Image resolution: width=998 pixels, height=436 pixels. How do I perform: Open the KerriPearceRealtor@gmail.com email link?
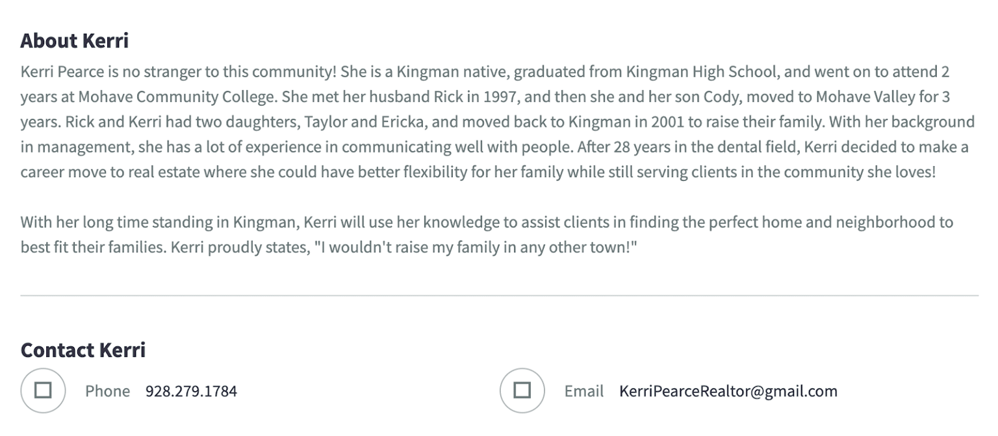[728, 391]
